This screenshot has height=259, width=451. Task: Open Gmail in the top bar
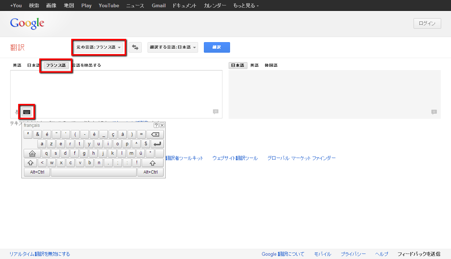pyautogui.click(x=159, y=5)
